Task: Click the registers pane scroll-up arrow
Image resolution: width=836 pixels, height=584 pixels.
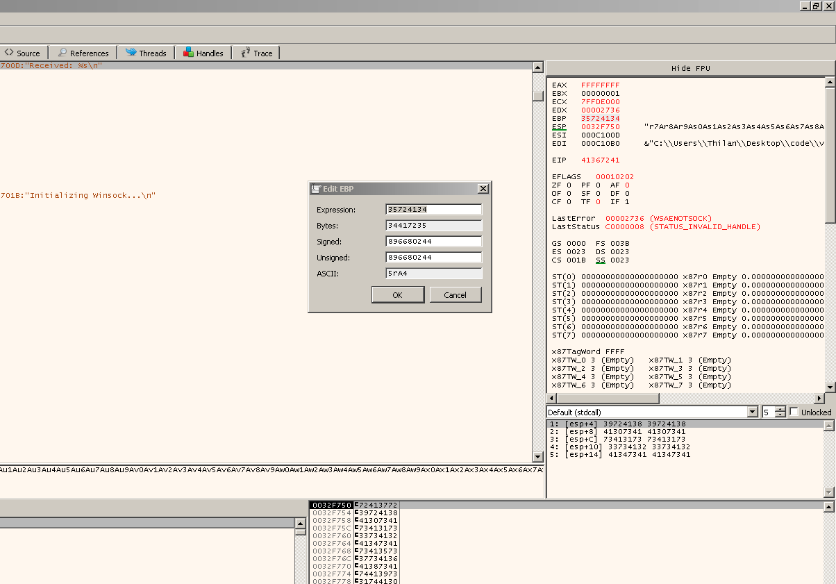Action: coord(830,83)
